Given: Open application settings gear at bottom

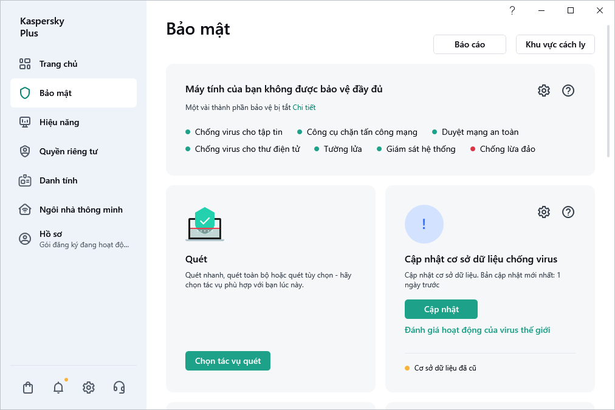Looking at the screenshot, I should pyautogui.click(x=88, y=387).
